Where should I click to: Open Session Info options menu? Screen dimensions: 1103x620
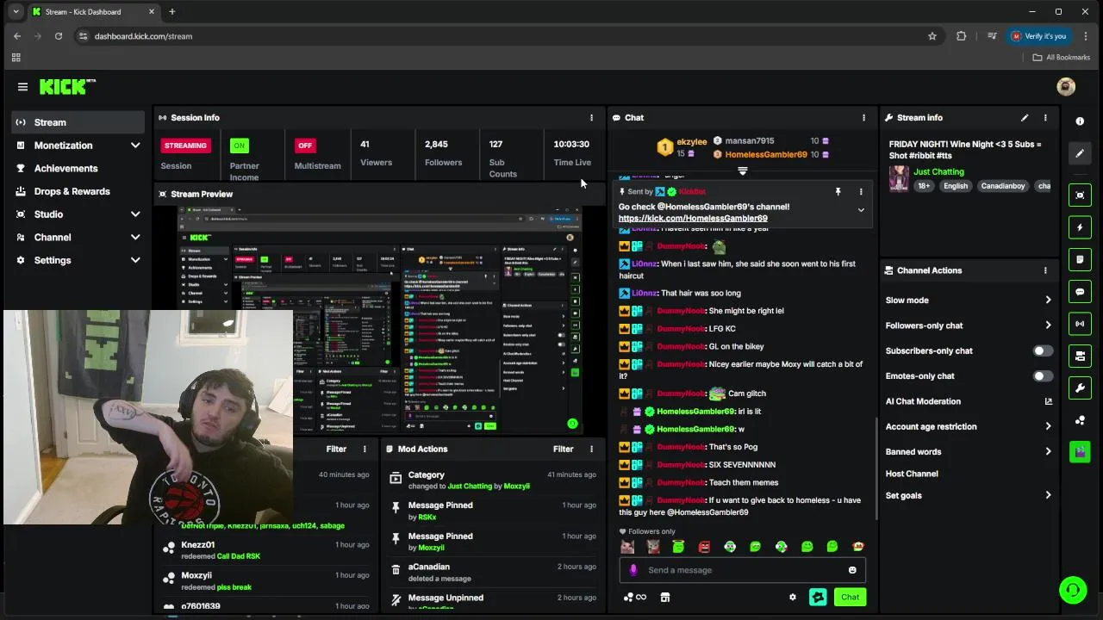591,118
